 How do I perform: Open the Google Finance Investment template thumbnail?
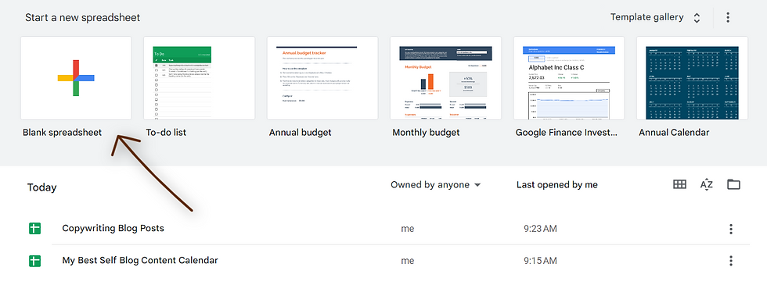569,78
